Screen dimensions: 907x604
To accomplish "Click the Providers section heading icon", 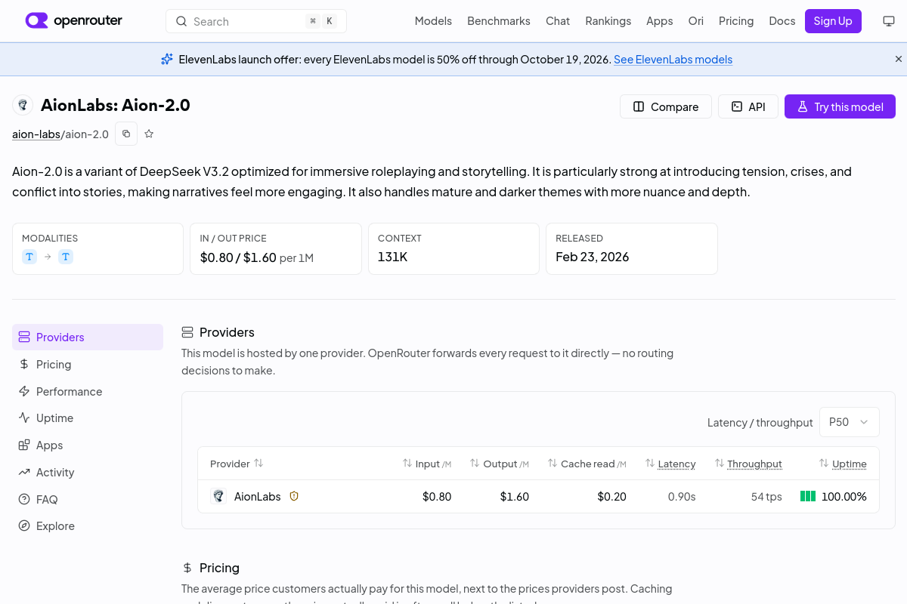I will pos(187,332).
